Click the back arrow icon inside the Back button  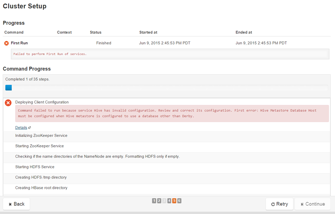click(10, 204)
